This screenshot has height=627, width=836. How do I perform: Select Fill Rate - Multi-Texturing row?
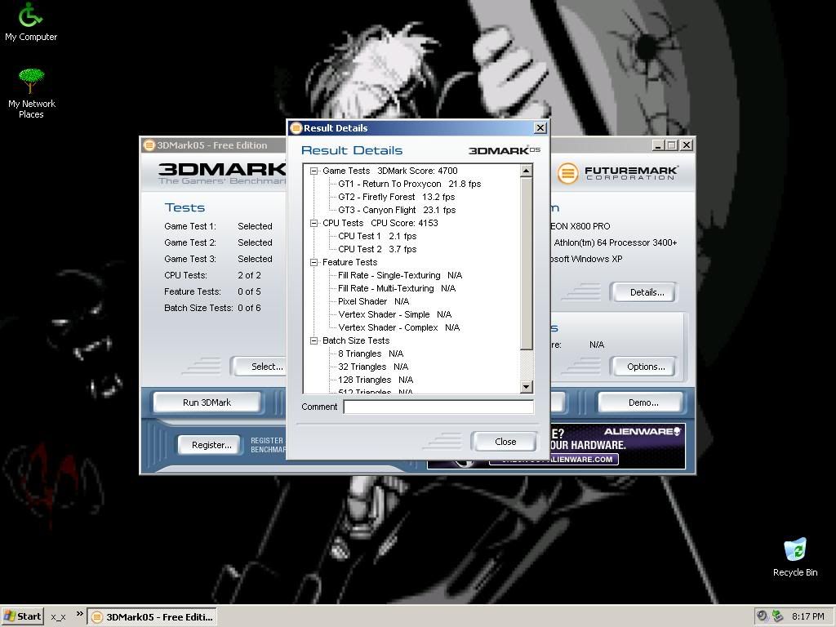(397, 288)
